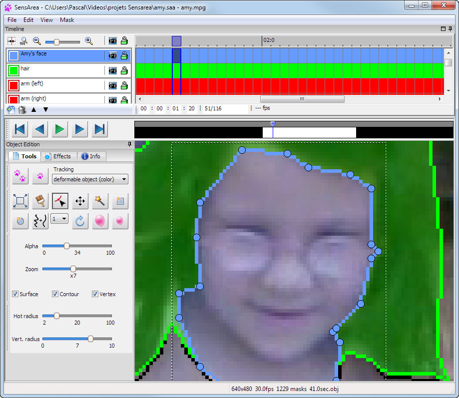Image resolution: width=459 pixels, height=398 pixels.
Task: Open the Mask menu
Action: 67,20
